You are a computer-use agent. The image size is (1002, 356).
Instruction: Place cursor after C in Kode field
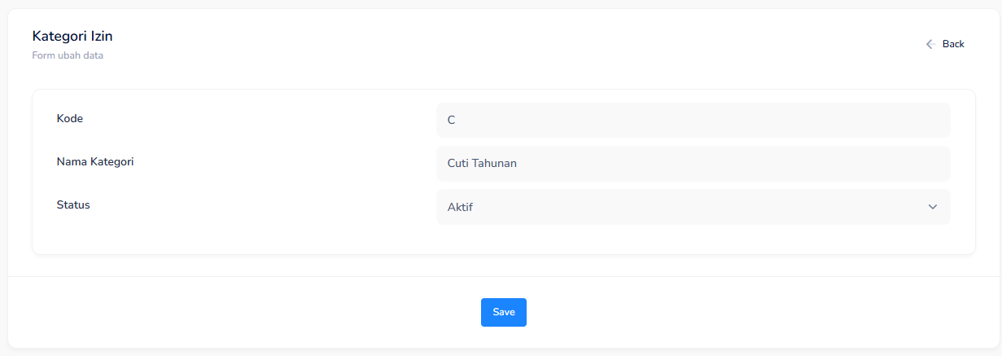tap(456, 121)
